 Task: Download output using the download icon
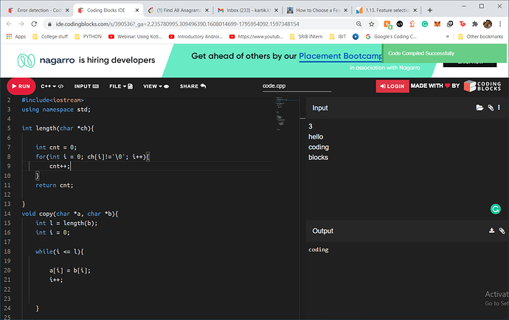[x=491, y=231]
